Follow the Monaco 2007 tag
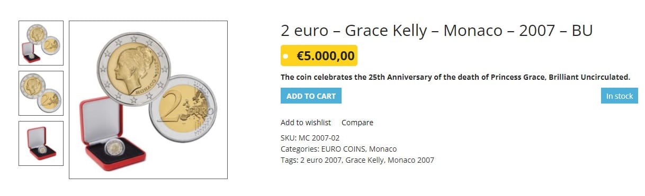 click(x=411, y=160)
